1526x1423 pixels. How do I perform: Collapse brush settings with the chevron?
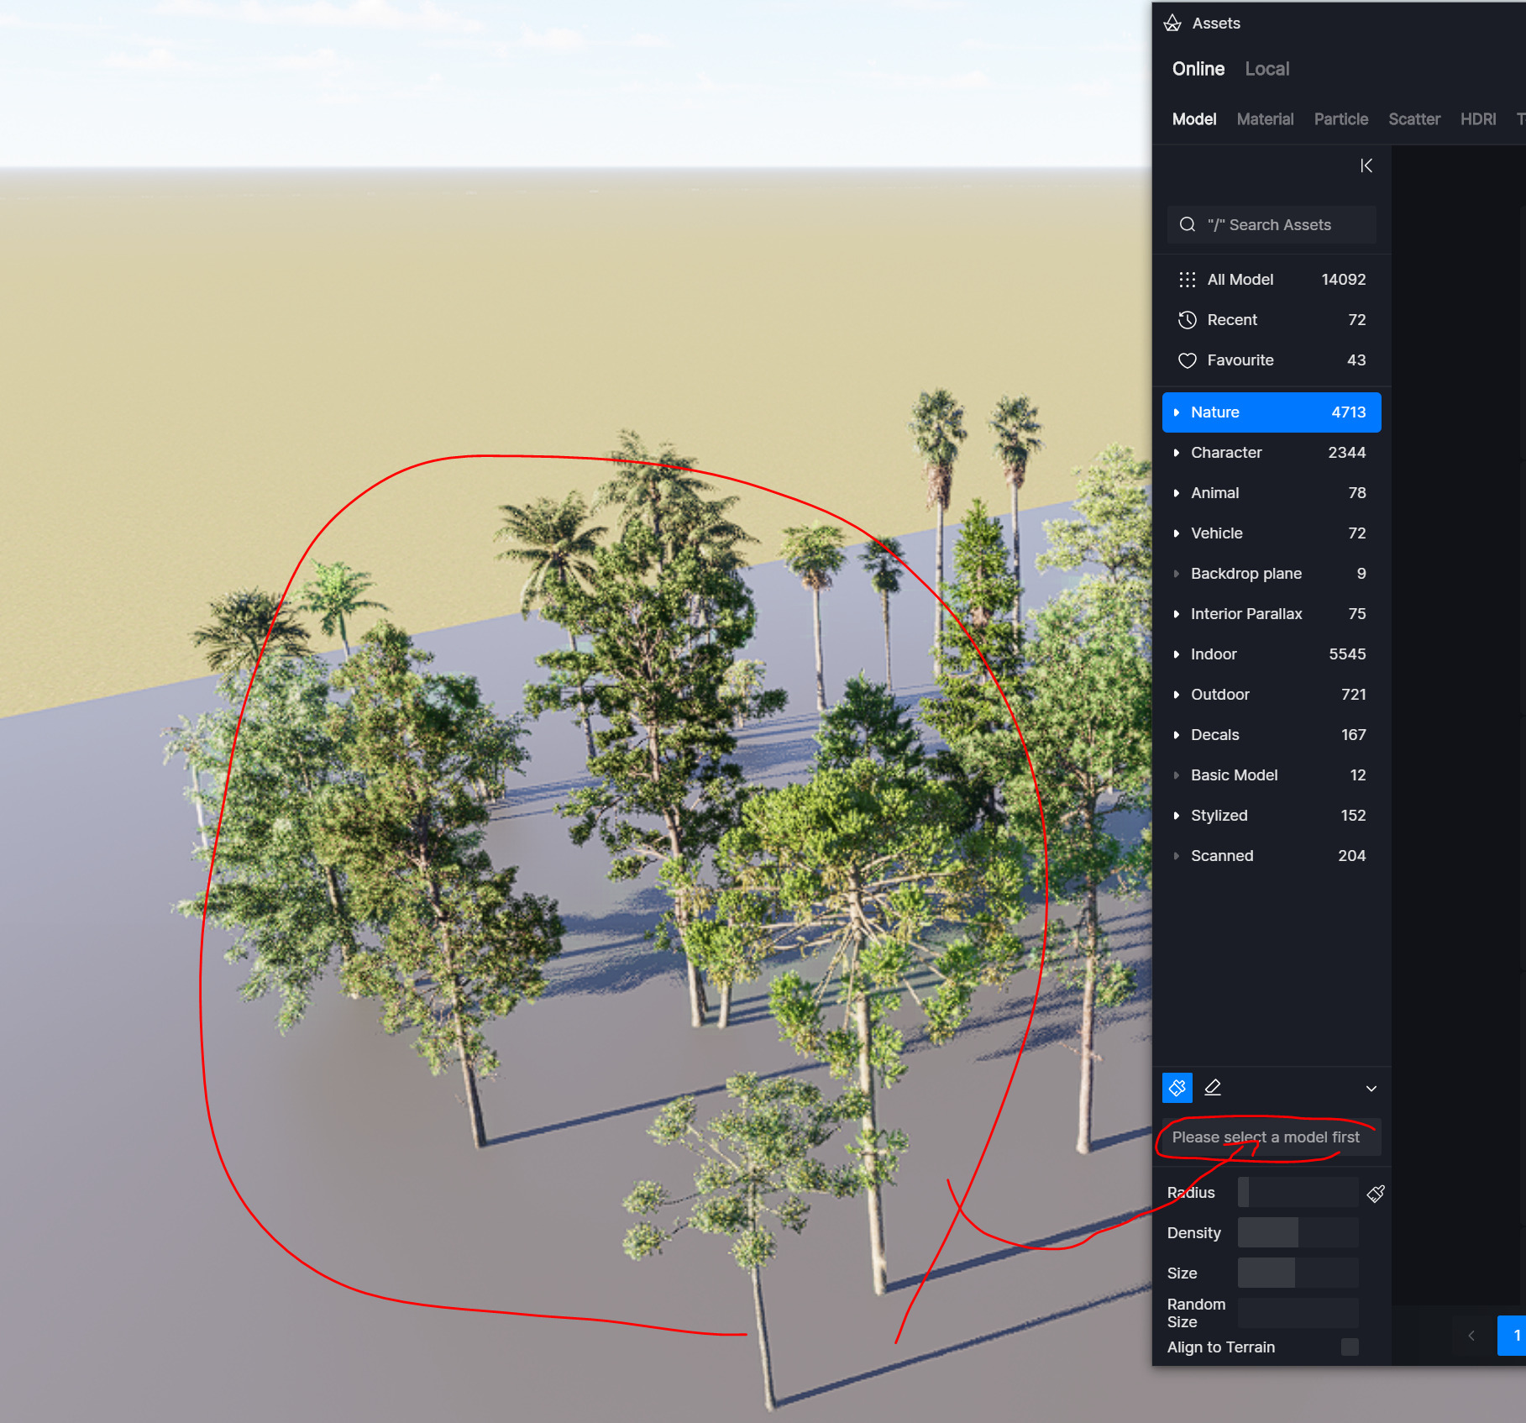coord(1371,1089)
